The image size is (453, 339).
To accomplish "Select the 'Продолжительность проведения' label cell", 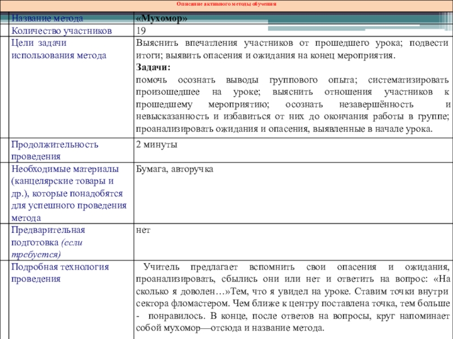I will click(54, 150).
